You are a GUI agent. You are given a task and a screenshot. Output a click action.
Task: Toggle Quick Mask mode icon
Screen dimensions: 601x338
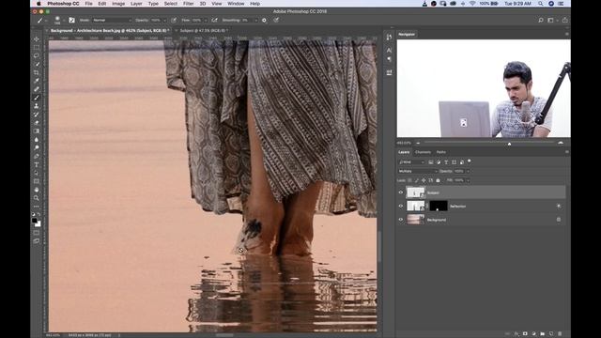[x=37, y=233]
